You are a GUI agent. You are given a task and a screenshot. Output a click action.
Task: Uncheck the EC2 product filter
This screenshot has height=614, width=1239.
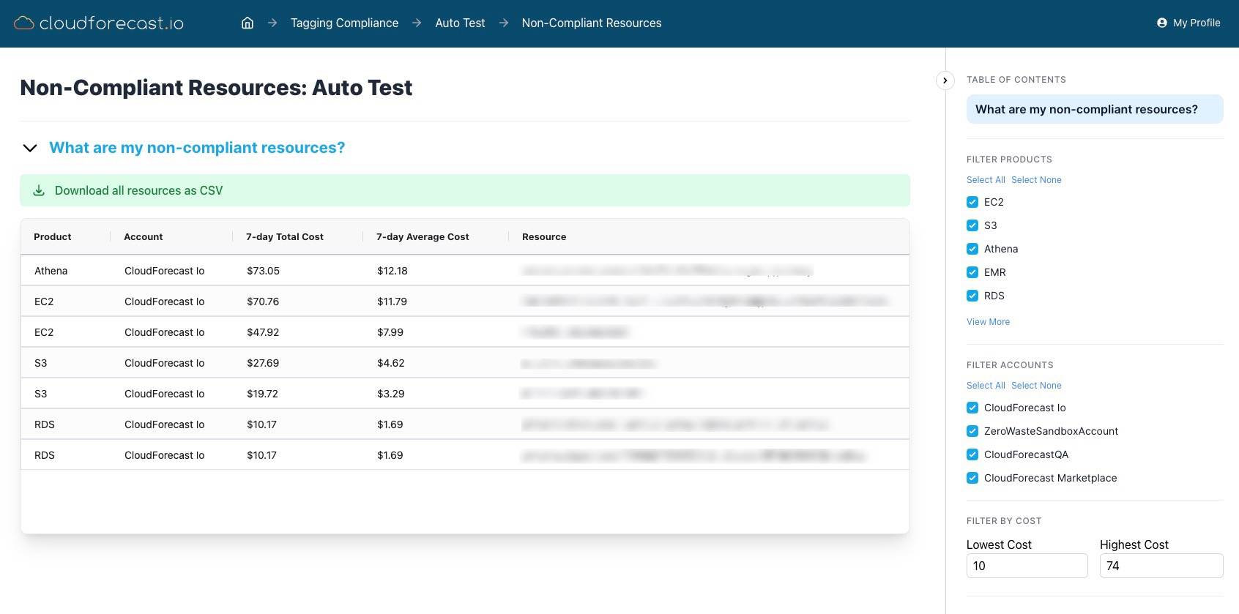click(972, 202)
